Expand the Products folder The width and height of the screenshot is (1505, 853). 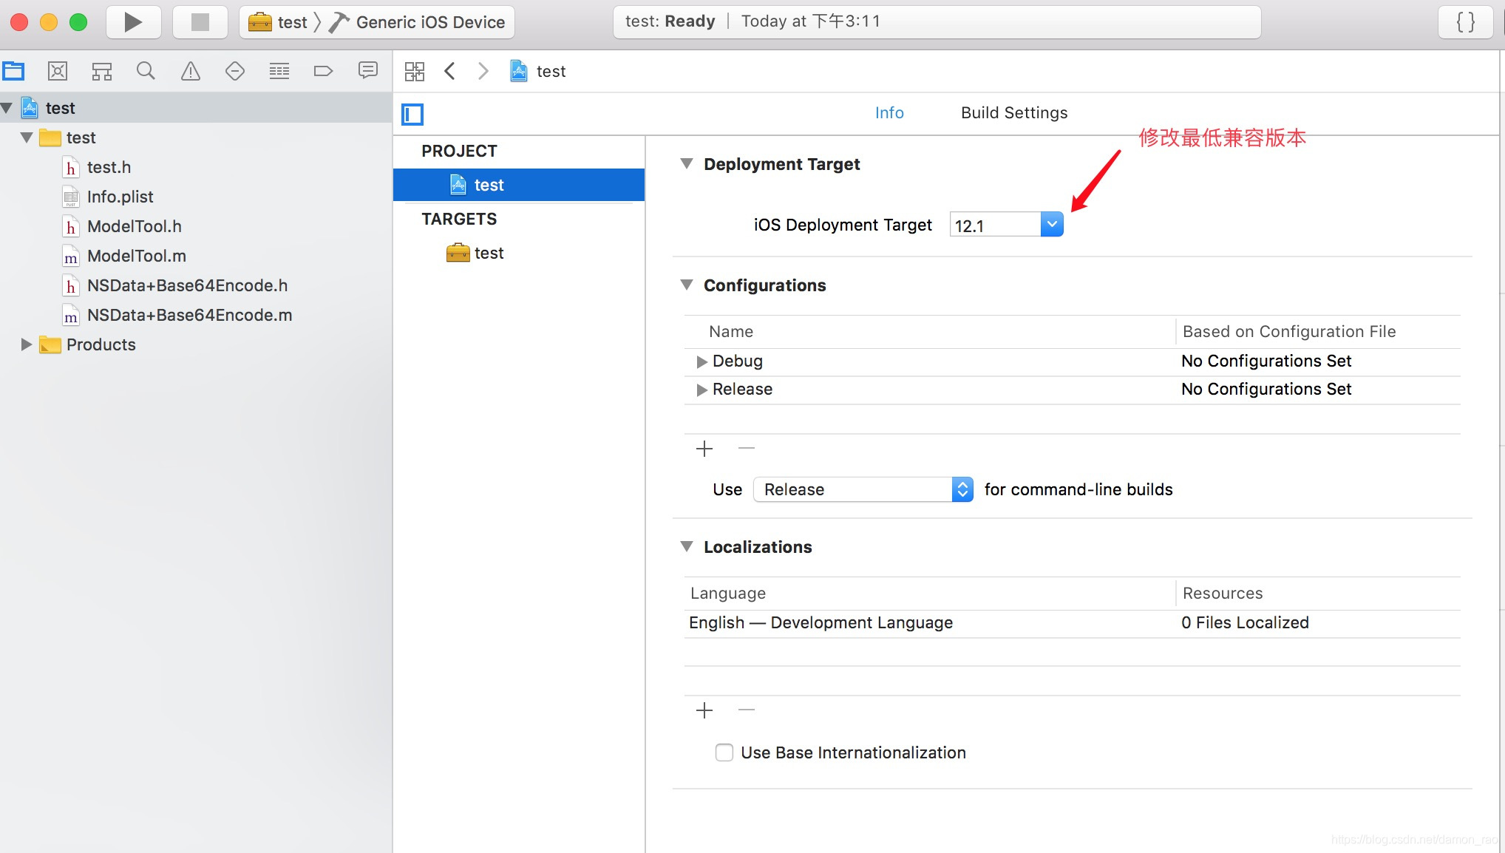pyautogui.click(x=27, y=344)
